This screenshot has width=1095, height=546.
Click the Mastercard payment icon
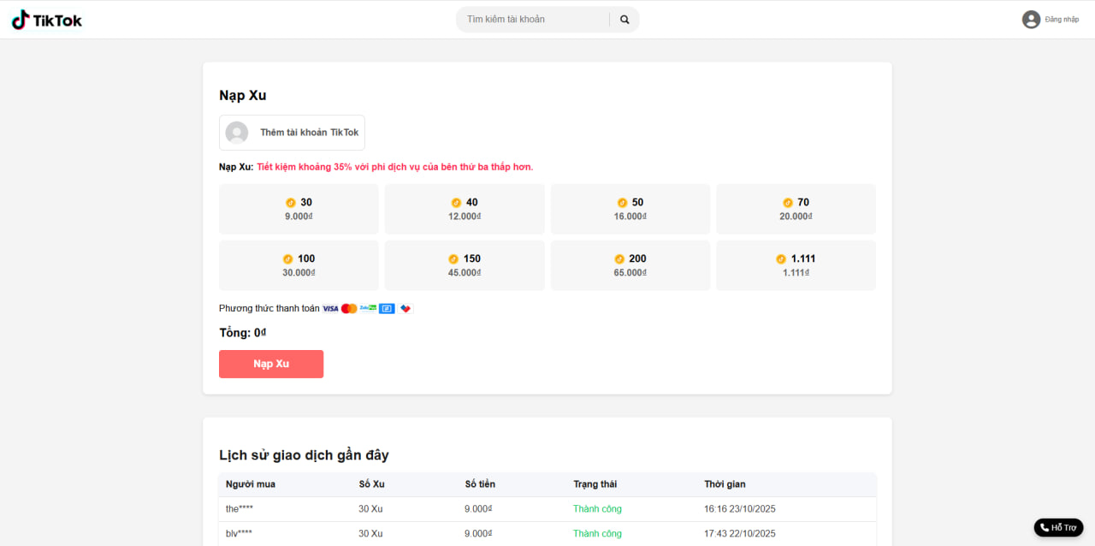pyautogui.click(x=349, y=308)
